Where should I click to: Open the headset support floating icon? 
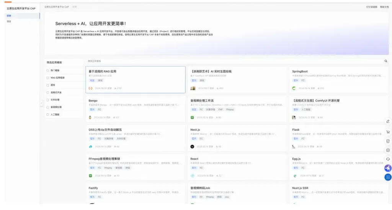(x=388, y=159)
